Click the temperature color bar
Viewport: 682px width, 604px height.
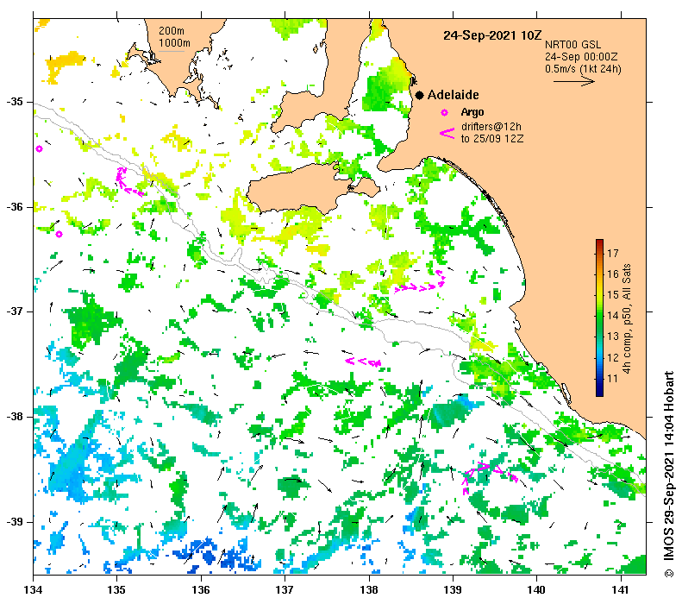coord(599,318)
